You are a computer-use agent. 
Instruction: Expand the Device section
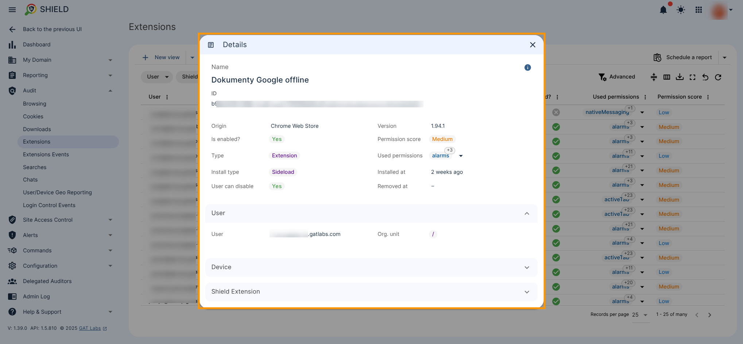coord(371,267)
